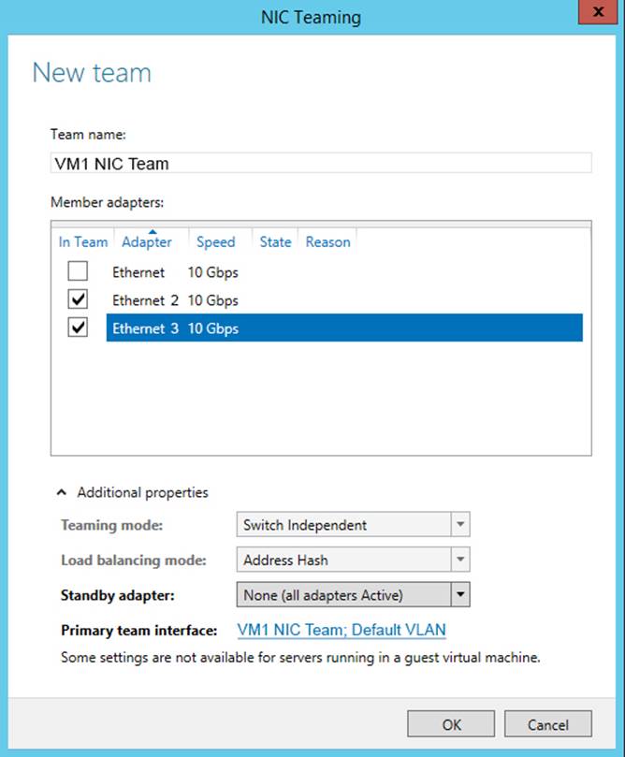Sort by the Speed column header
Image resolution: width=625 pixels, height=757 pixels.
point(215,242)
